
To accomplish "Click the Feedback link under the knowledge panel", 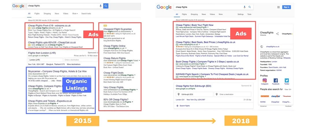I will tap(288, 106).
